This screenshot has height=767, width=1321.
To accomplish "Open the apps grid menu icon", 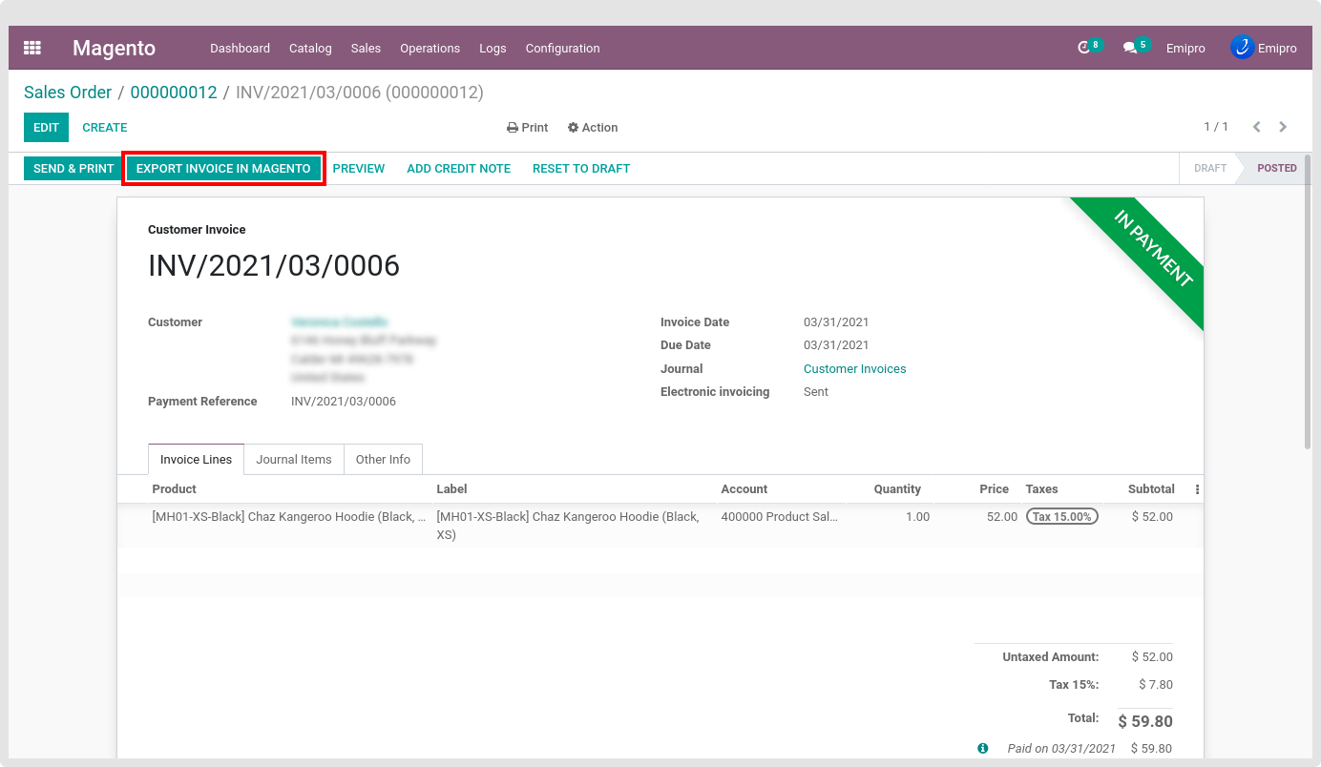I will click(x=32, y=48).
